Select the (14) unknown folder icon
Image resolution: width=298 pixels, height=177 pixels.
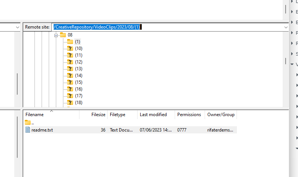click(70, 76)
